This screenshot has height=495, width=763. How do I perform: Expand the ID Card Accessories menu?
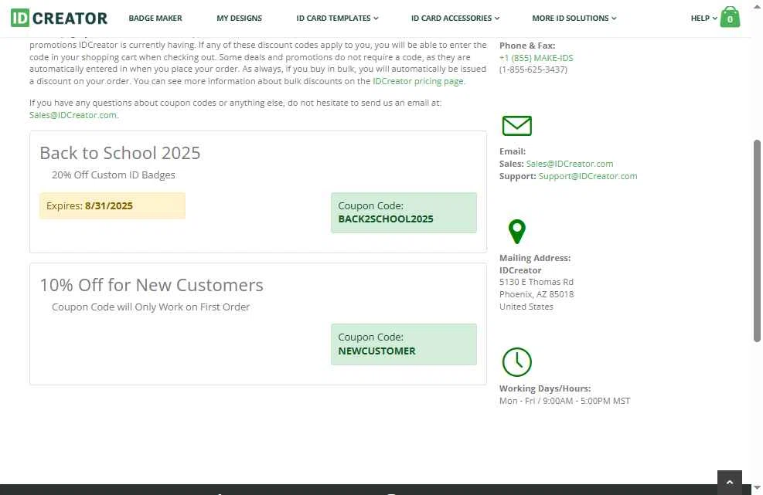[x=455, y=18]
